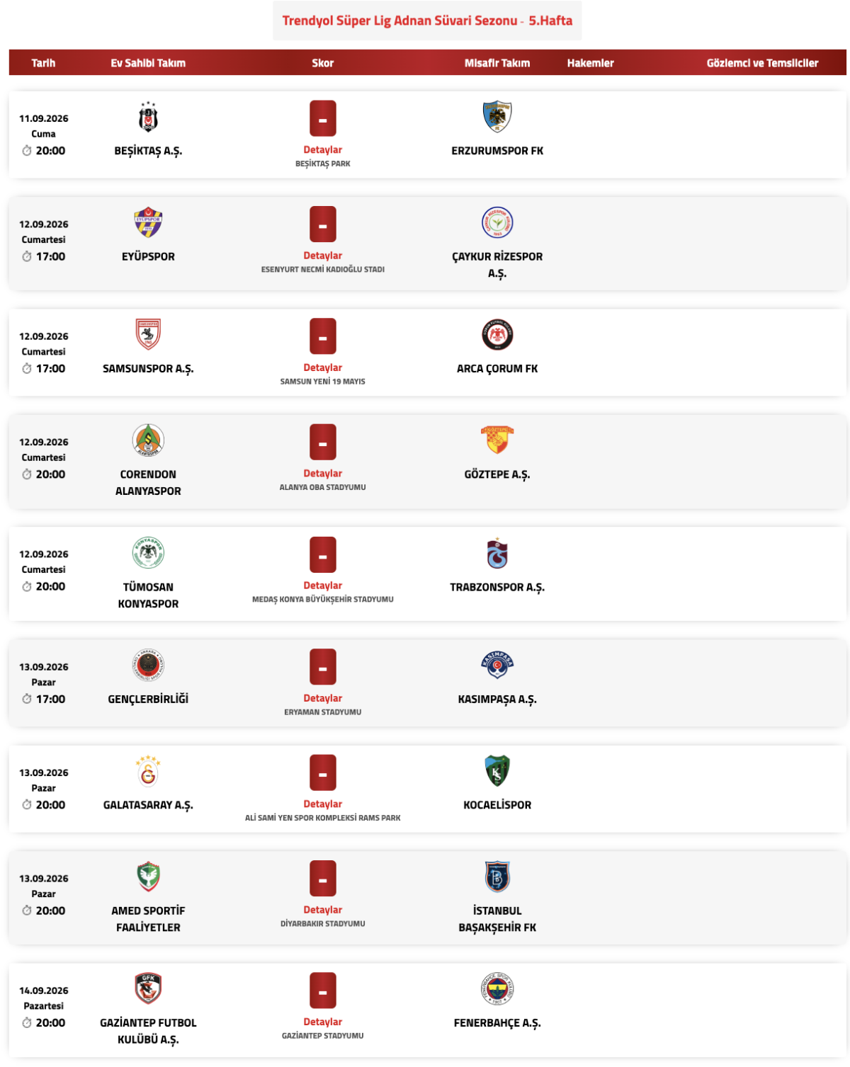This screenshot has width=850, height=1067.
Task: Click the Trabzonspor A.Ş. logo
Action: [x=497, y=553]
